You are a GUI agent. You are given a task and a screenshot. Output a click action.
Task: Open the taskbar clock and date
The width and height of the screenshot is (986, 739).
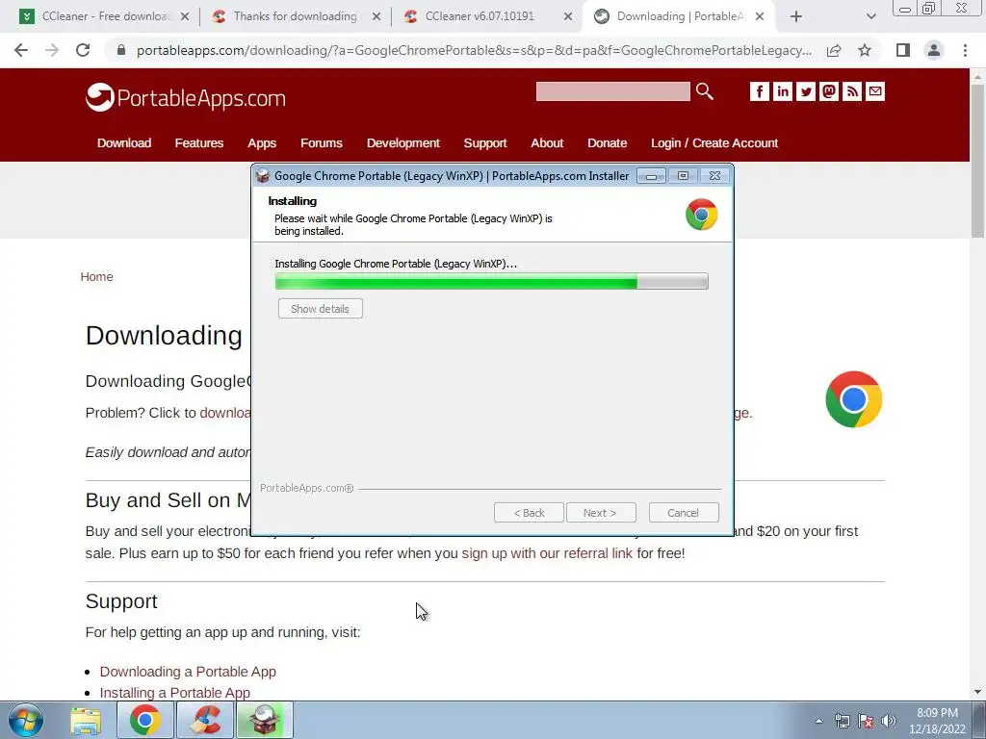tap(937, 721)
